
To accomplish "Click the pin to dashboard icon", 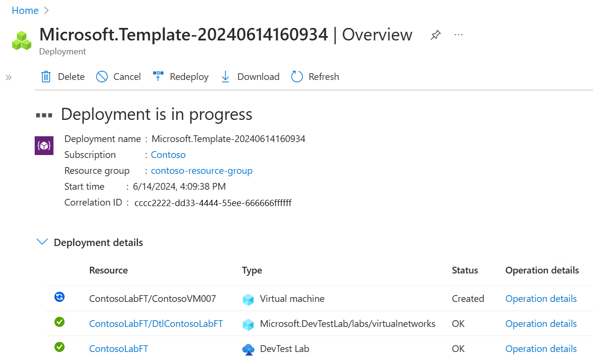I will (435, 35).
